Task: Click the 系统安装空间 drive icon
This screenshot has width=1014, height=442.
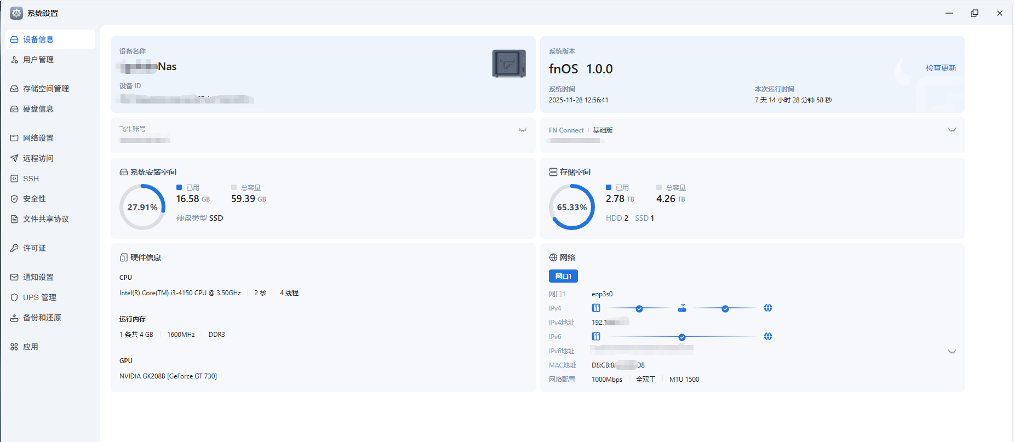Action: point(124,172)
